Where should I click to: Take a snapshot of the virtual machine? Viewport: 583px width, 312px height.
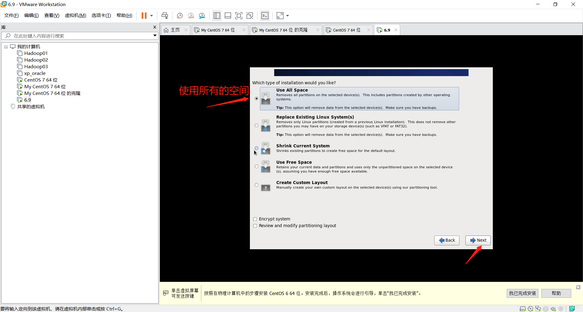pos(180,15)
